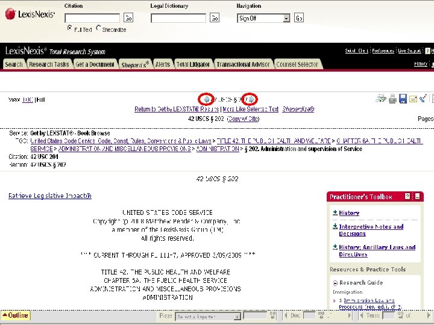434x325 pixels.
Task: Open the Get a Document tab
Action: click(x=95, y=64)
